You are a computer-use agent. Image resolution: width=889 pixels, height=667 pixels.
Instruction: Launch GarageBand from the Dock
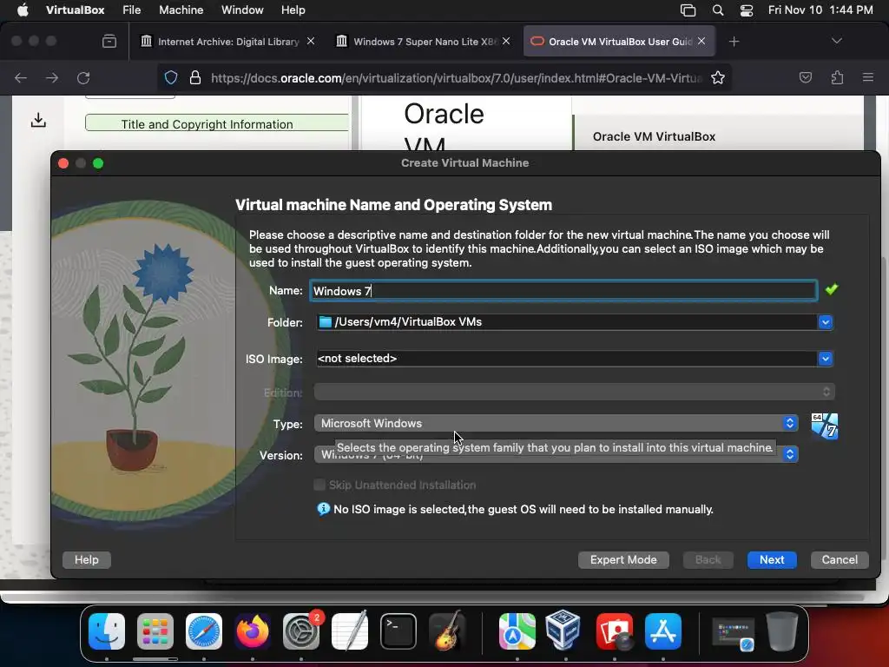click(x=447, y=631)
